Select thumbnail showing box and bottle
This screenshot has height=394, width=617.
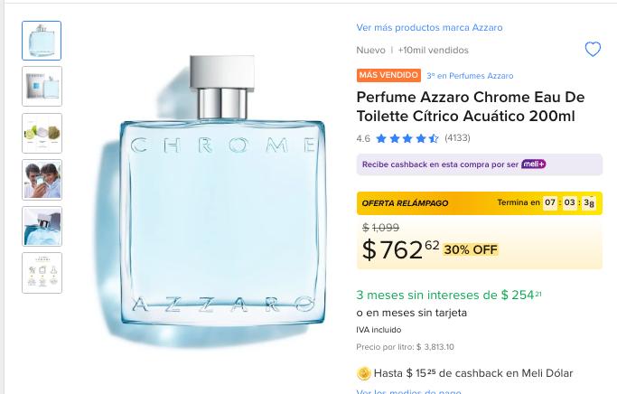click(x=42, y=86)
